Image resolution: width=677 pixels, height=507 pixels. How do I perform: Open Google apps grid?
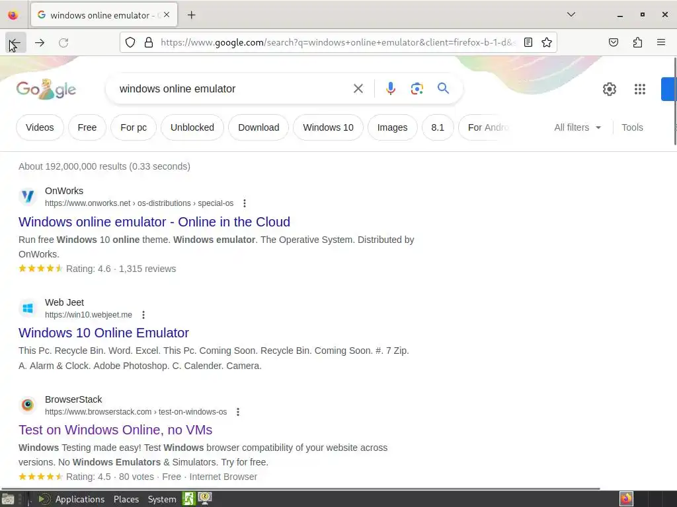(640, 89)
